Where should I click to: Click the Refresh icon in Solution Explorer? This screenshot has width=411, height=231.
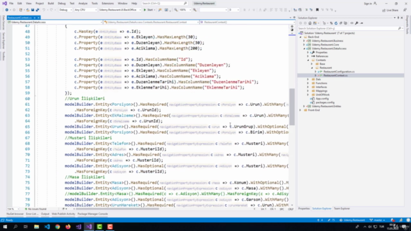click(336, 23)
